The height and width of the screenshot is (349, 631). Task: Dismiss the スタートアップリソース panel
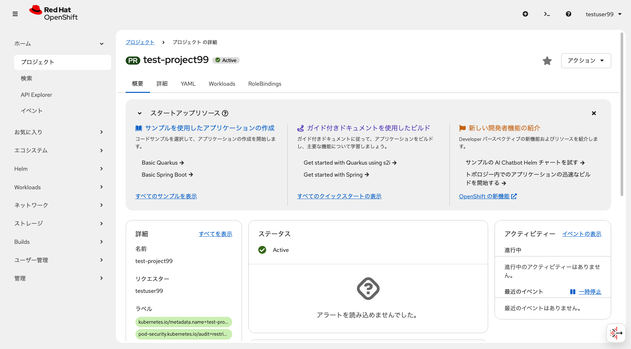pyautogui.click(x=594, y=113)
